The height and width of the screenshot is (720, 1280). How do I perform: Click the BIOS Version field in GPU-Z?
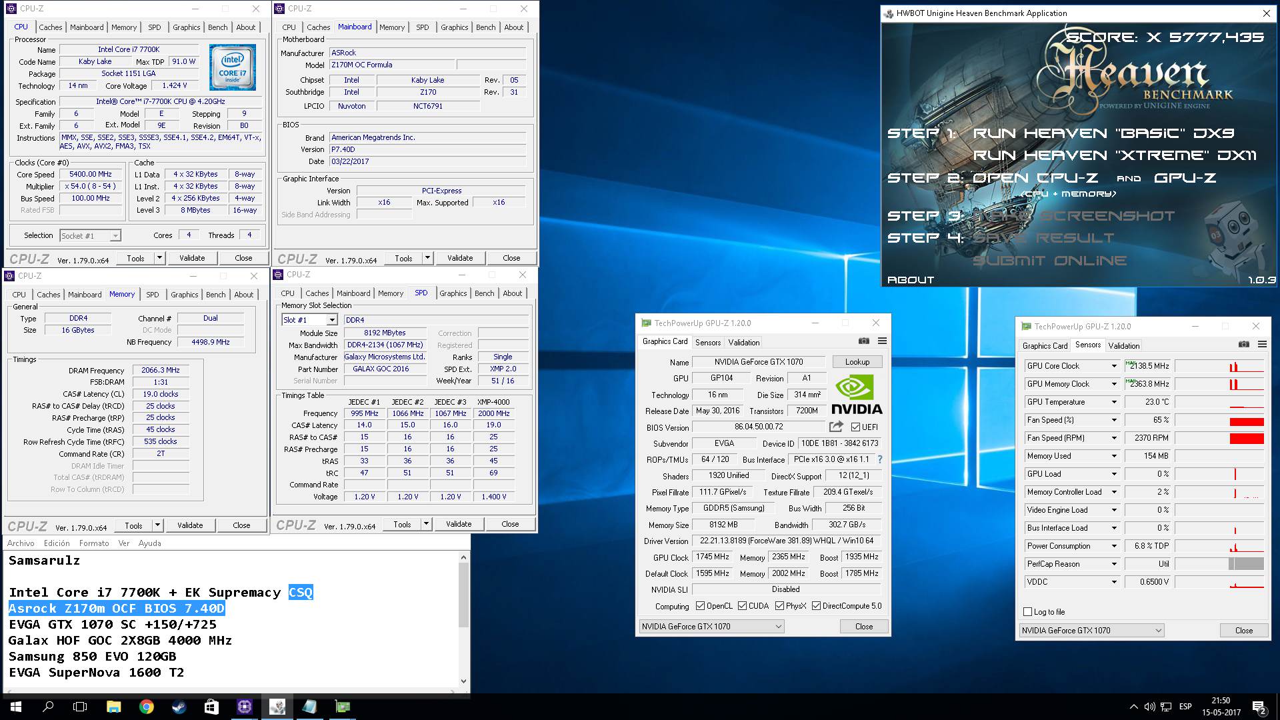click(759, 427)
